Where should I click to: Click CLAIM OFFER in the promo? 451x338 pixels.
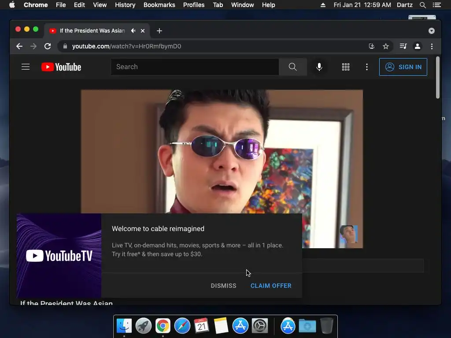pyautogui.click(x=271, y=286)
